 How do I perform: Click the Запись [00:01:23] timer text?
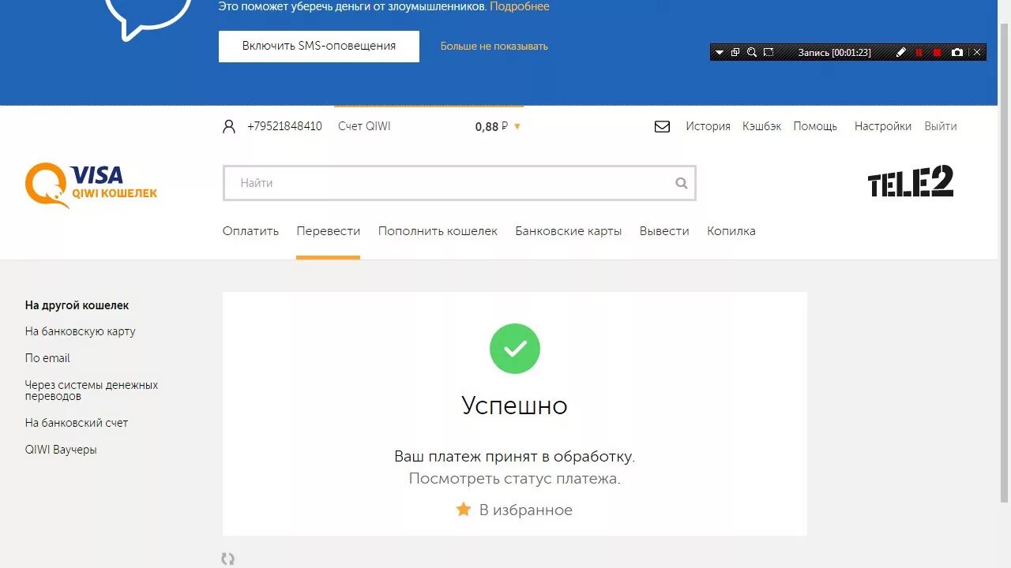(x=834, y=53)
